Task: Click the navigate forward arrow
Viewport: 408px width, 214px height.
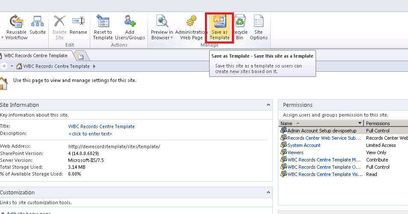Action: coord(4,66)
